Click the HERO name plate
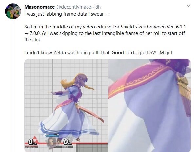This screenshot has width=196, height=152. pyautogui.click(x=65, y=147)
